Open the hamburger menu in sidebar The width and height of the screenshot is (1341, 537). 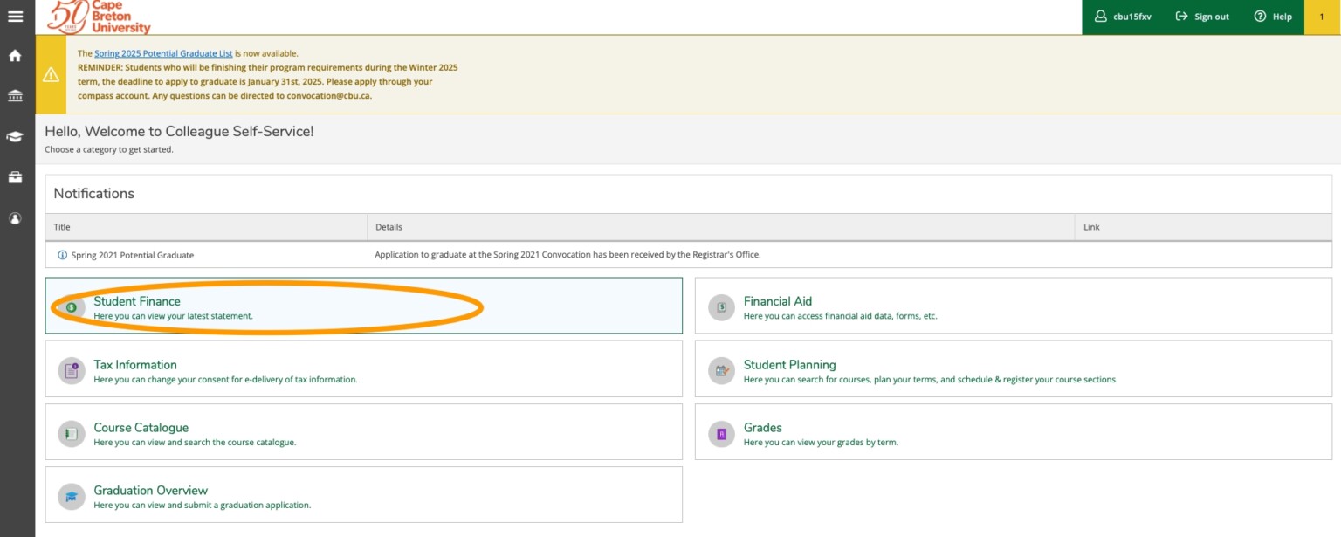tap(15, 16)
